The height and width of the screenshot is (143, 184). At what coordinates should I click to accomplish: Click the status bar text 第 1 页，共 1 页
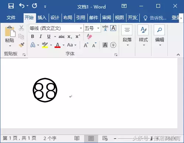20,138
